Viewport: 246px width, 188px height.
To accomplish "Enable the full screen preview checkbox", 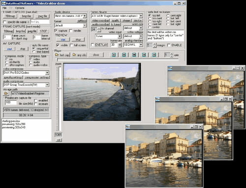I will tap(71, 45).
